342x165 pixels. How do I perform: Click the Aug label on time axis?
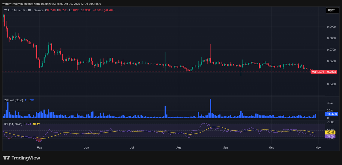179,148
